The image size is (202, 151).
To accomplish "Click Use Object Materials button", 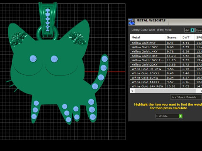I will (186, 97).
